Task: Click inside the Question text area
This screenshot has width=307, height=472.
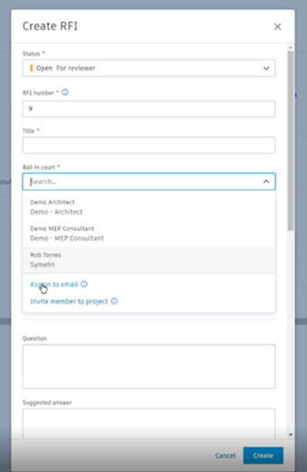Action: click(x=149, y=367)
